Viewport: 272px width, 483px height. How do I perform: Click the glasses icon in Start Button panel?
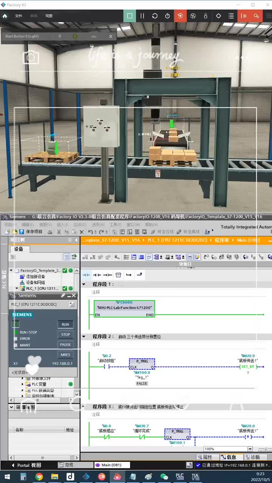tap(94, 37)
